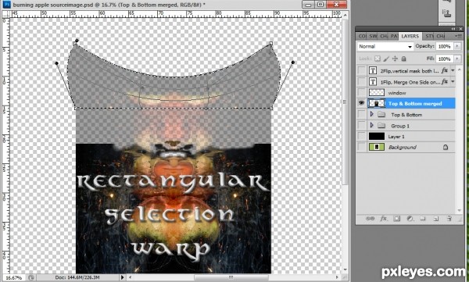
Task: Click the 16.67% zoom field
Action: coord(14,277)
